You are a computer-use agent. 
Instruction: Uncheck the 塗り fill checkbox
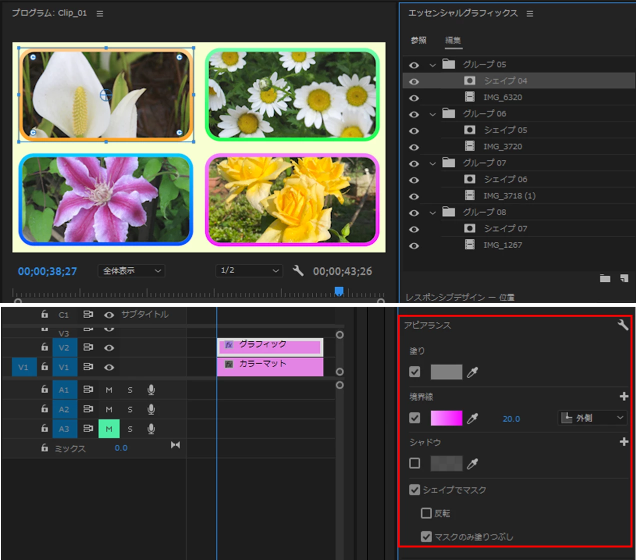coord(415,372)
